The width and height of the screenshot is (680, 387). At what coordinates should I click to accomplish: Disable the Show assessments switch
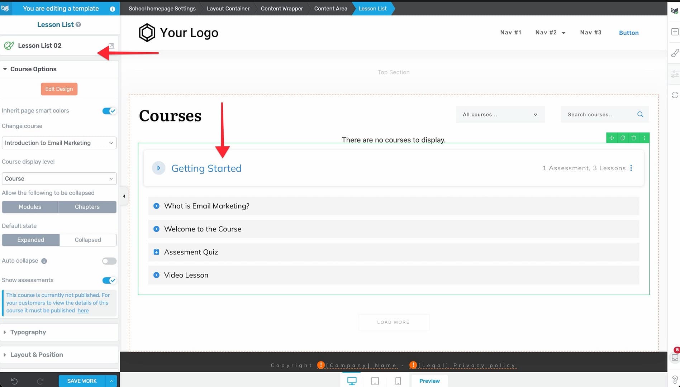pos(109,280)
